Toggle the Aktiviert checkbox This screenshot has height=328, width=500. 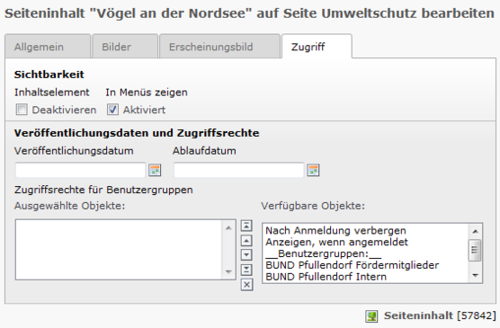point(112,110)
